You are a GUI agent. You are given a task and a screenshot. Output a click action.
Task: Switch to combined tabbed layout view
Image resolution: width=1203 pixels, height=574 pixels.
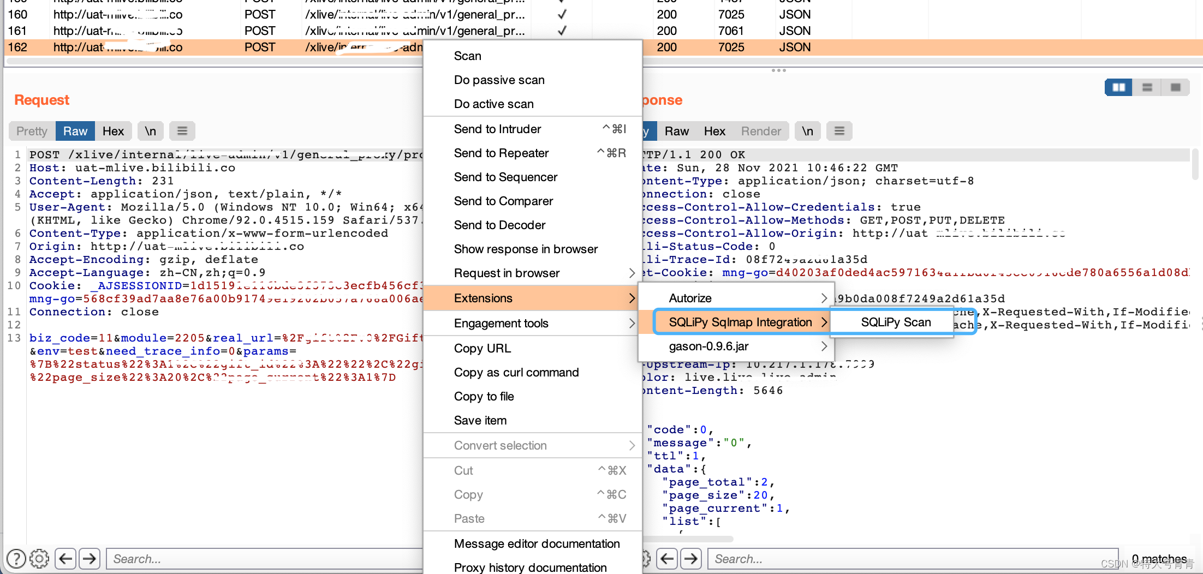coord(1175,87)
